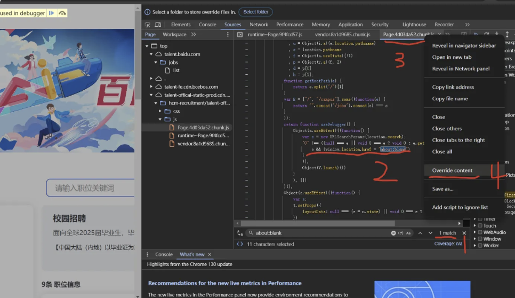Switch to the Network tab
515x298 pixels.
[259, 25]
